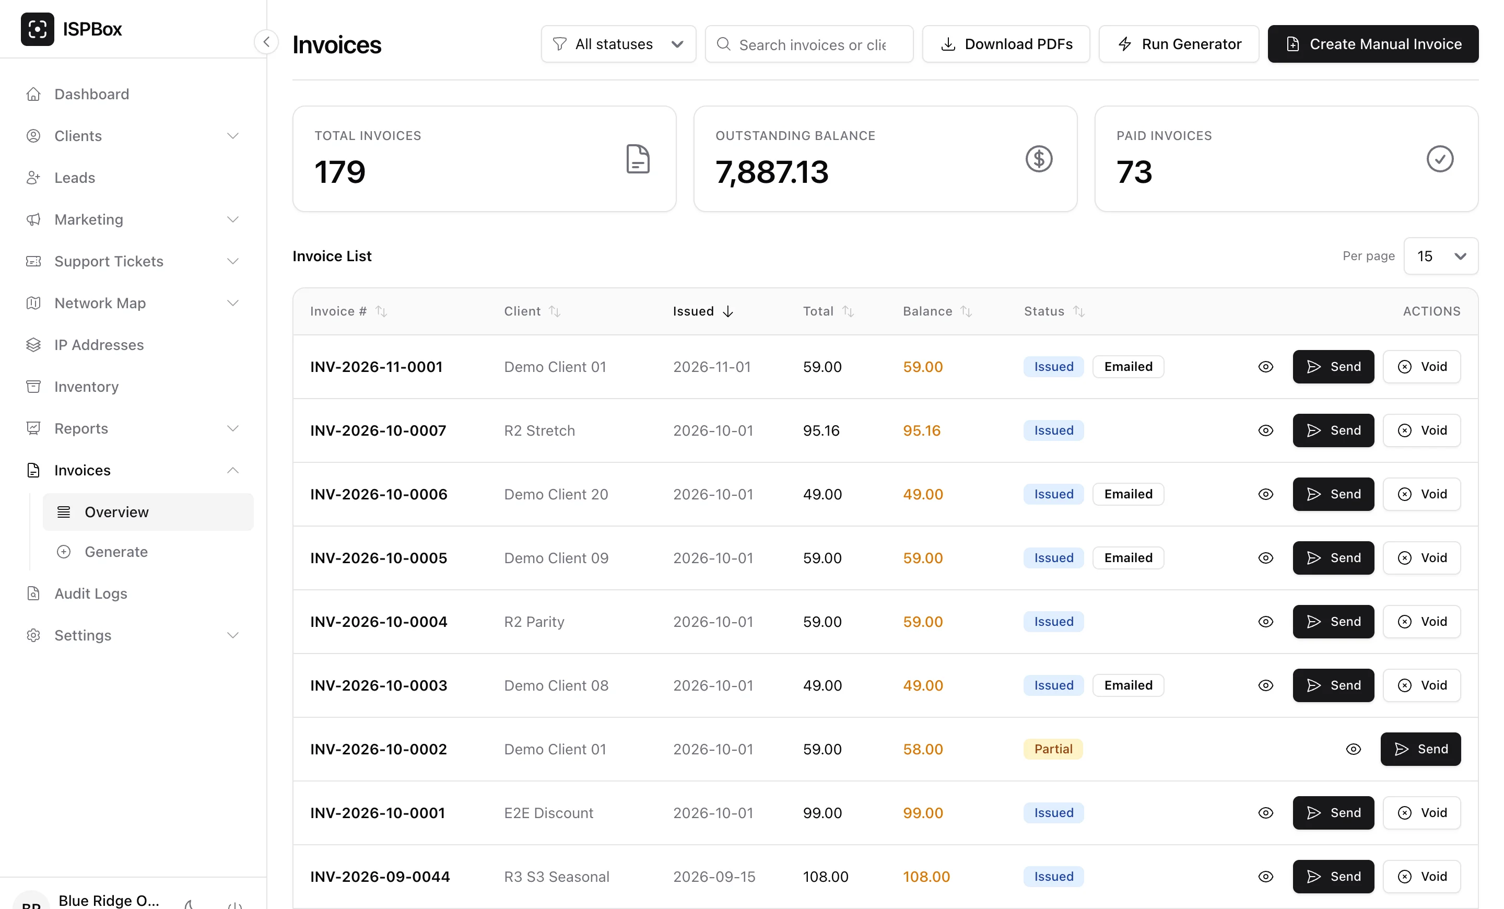Open the Per page dropdown
1504x909 pixels.
[1440, 256]
